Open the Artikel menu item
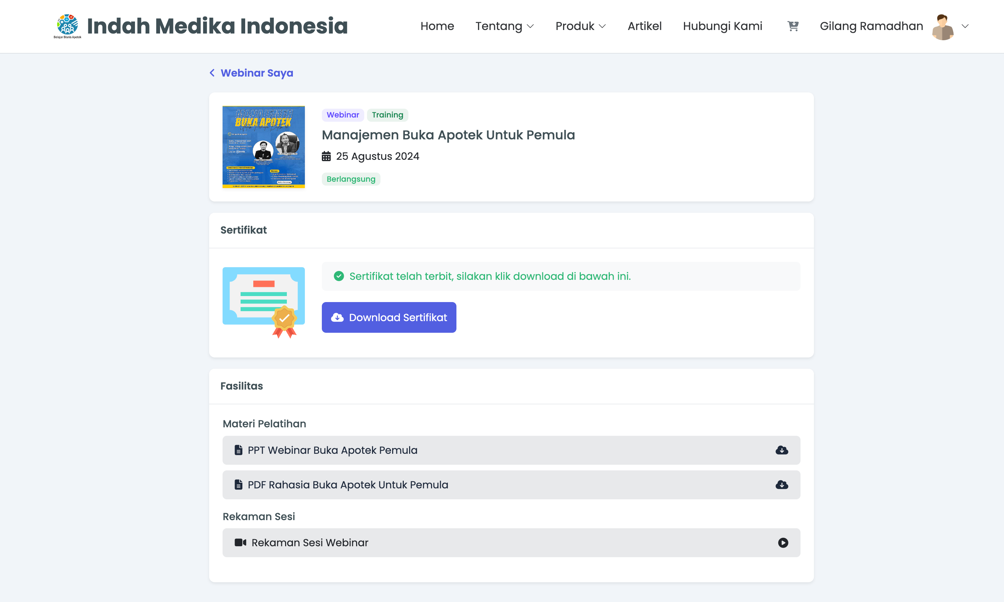The width and height of the screenshot is (1004, 602). coord(644,26)
